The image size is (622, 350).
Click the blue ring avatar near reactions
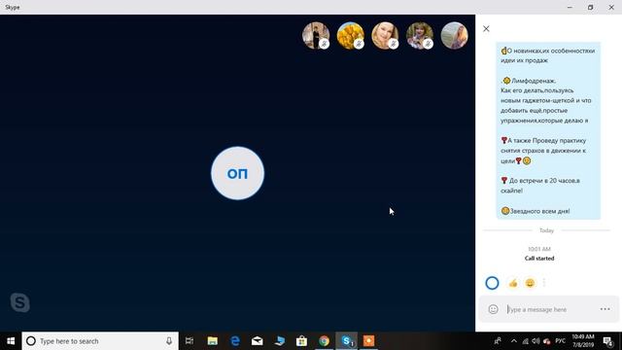tap(492, 283)
